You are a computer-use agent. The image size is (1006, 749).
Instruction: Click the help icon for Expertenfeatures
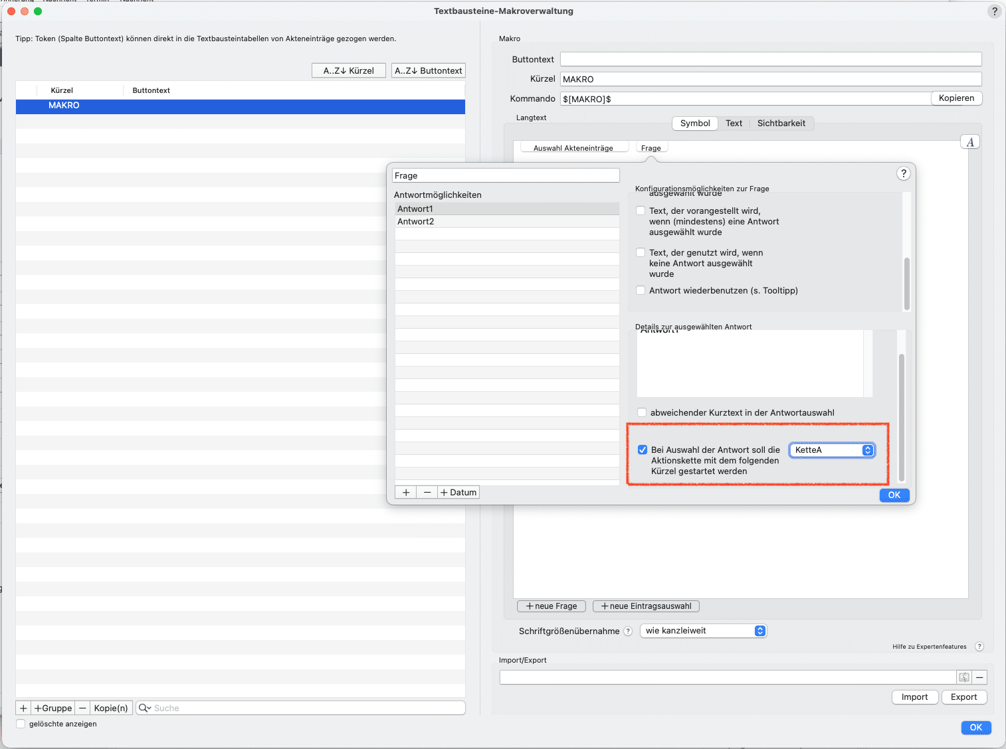click(x=979, y=647)
